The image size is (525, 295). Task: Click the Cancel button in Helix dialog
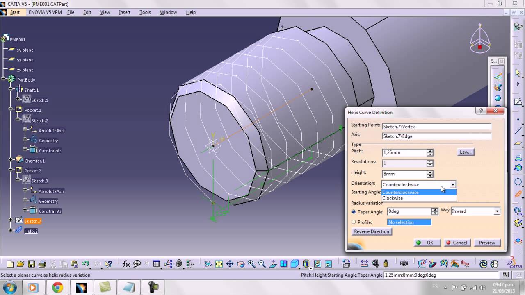[457, 243]
